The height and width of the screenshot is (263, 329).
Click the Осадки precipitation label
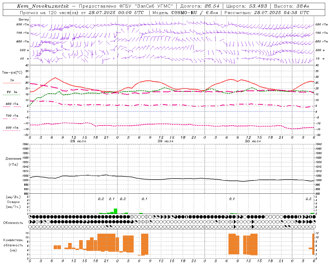[13, 202]
